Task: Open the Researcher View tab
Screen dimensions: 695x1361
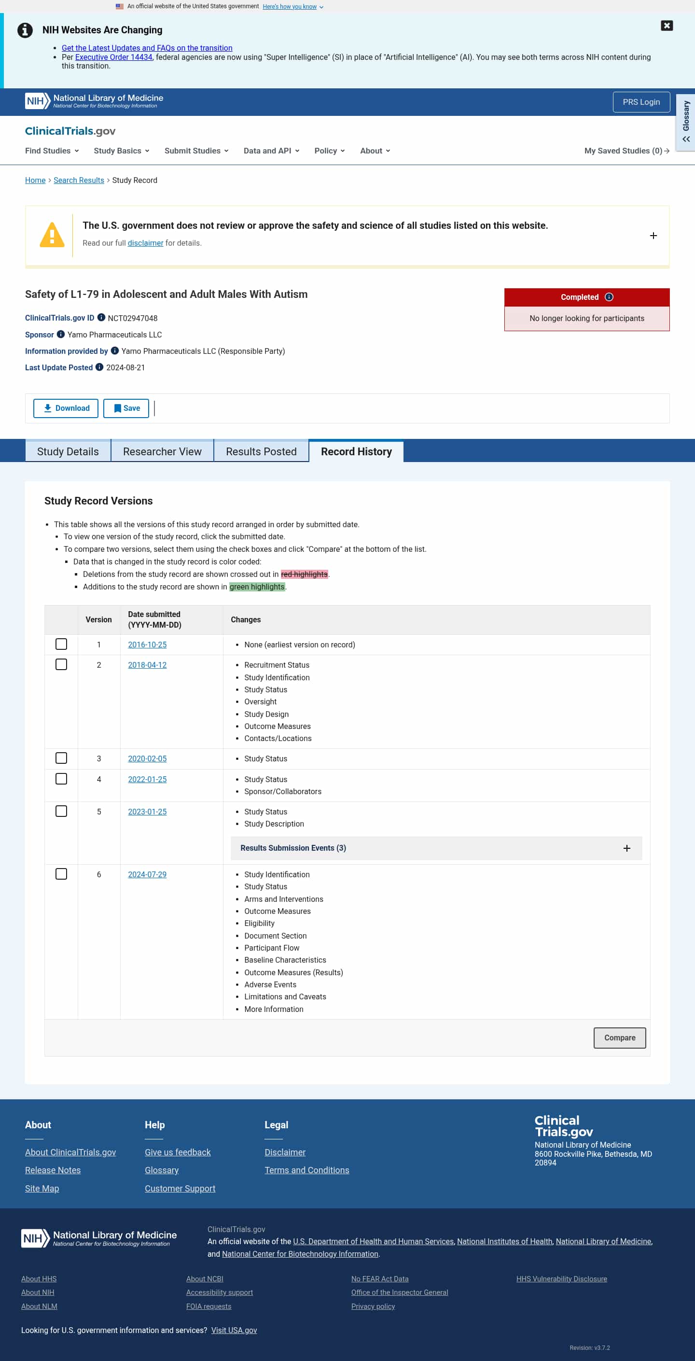Action: pos(162,451)
